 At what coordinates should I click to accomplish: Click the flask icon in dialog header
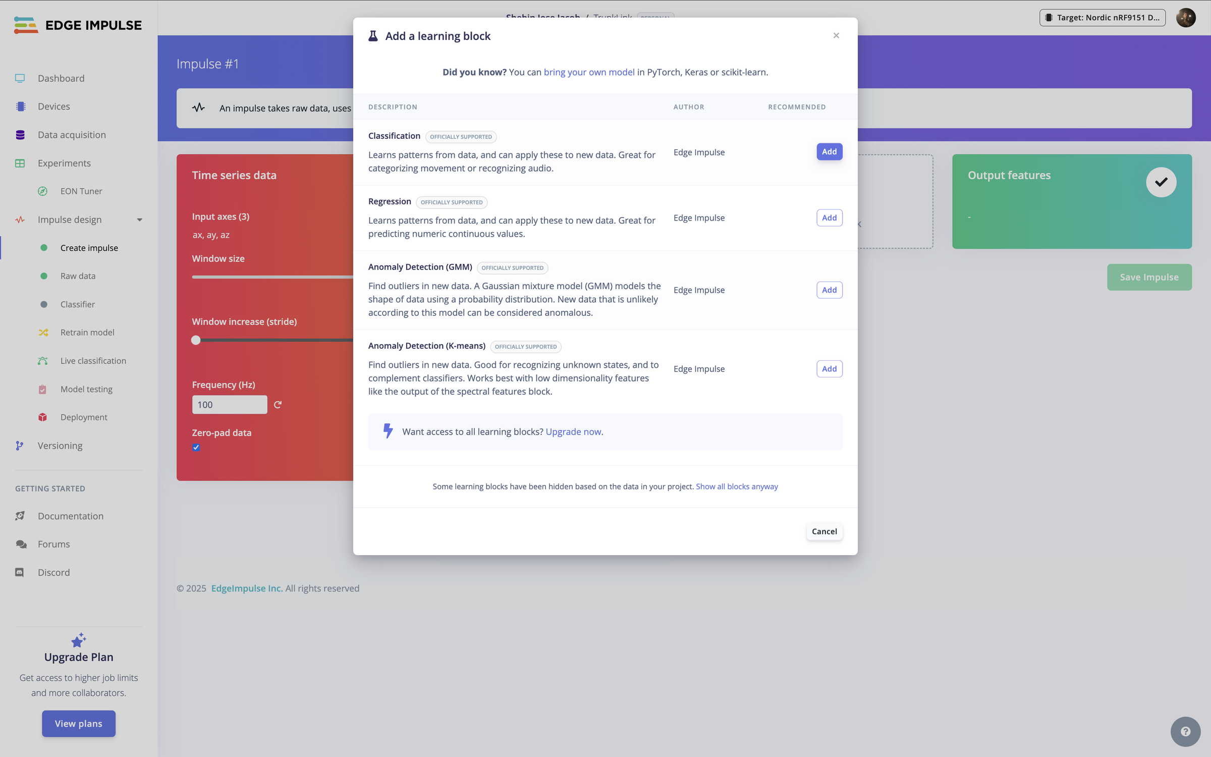pyautogui.click(x=373, y=36)
